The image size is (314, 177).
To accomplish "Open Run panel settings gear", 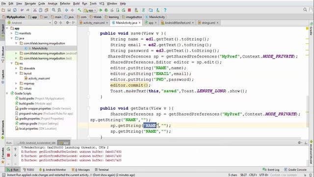I will [300, 143].
